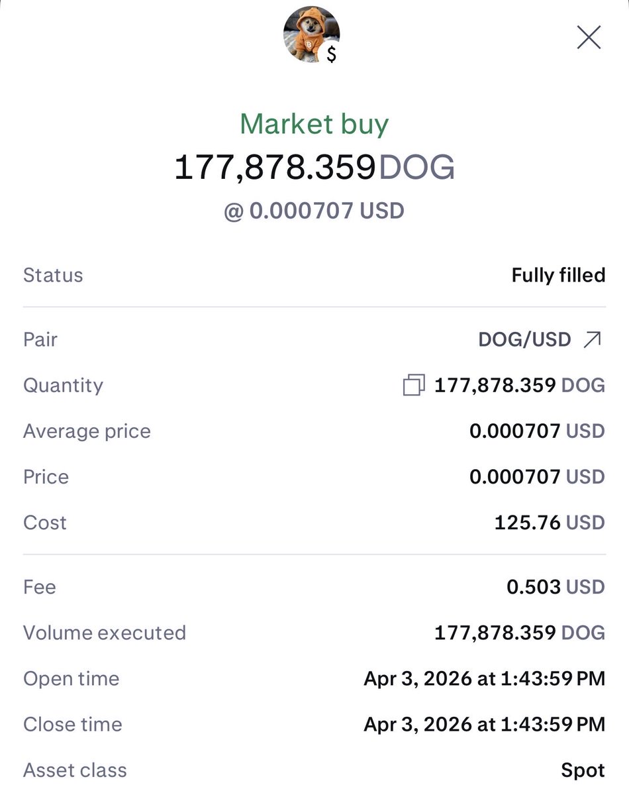This screenshot has height=795, width=629.
Task: Click the Pair row label
Action: (x=40, y=340)
